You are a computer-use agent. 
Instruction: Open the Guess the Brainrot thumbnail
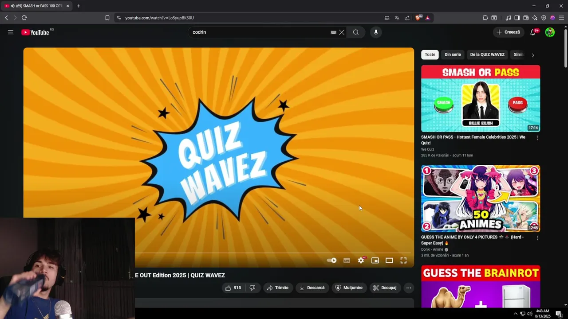(481, 286)
